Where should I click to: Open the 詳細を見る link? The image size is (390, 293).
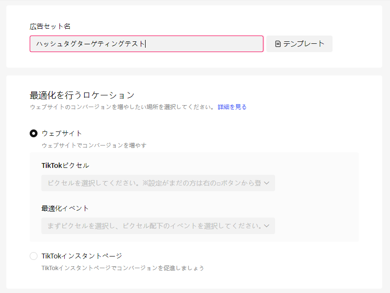point(232,107)
